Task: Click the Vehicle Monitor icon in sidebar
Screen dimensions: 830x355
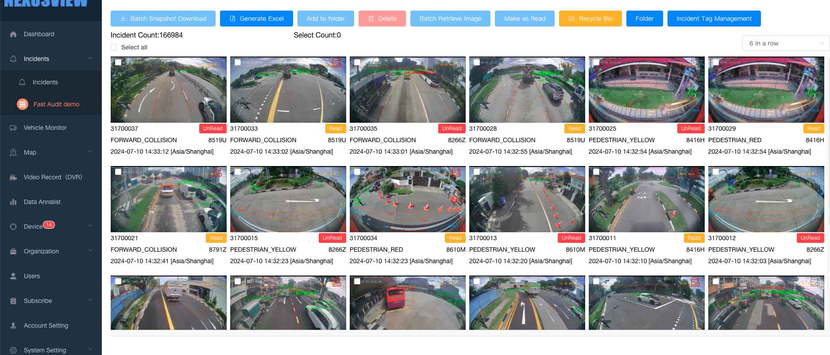Action: pos(13,128)
